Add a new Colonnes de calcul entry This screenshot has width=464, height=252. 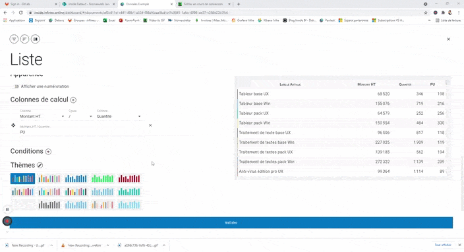tap(73, 100)
